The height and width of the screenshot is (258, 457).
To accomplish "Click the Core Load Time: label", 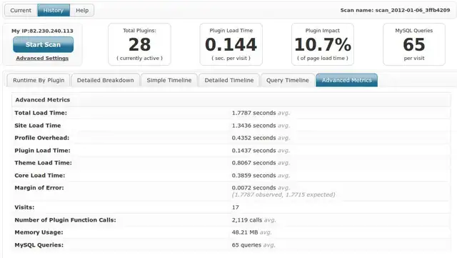I will point(40,175).
